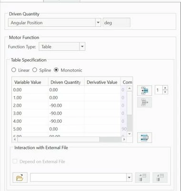Click the deg units field
The width and height of the screenshot is (181, 191).
[116, 22]
